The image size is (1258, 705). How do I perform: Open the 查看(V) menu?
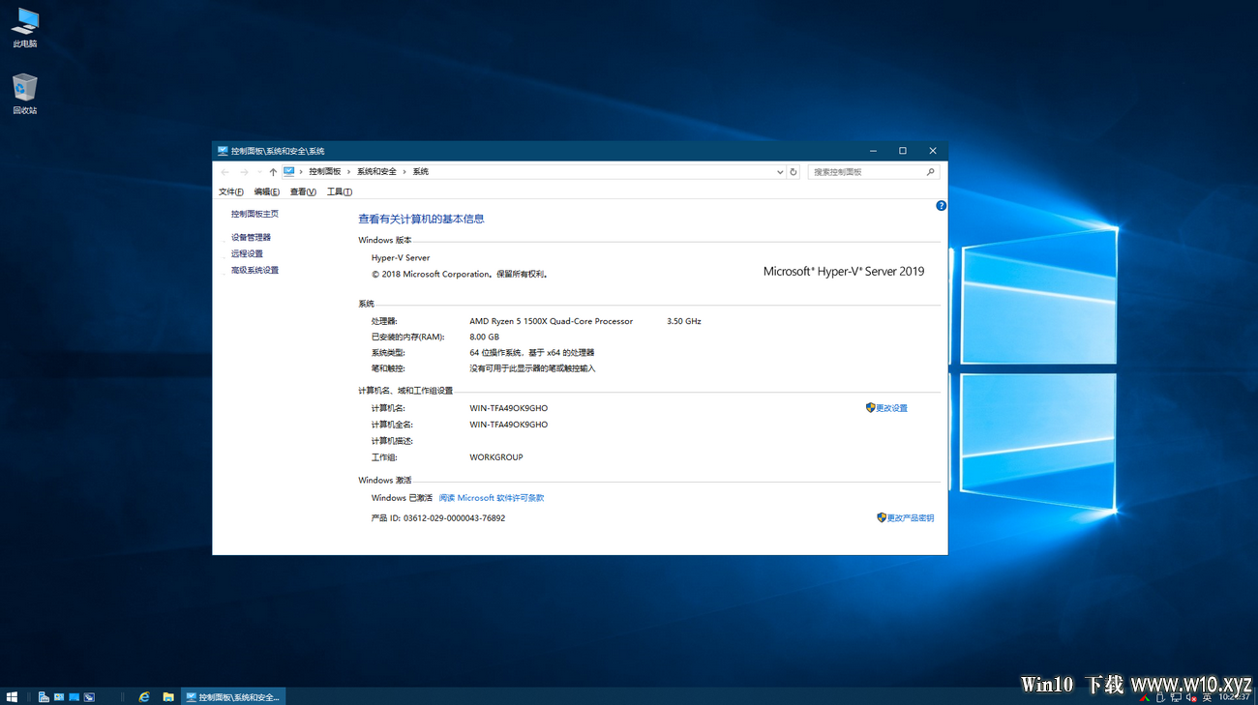point(303,192)
